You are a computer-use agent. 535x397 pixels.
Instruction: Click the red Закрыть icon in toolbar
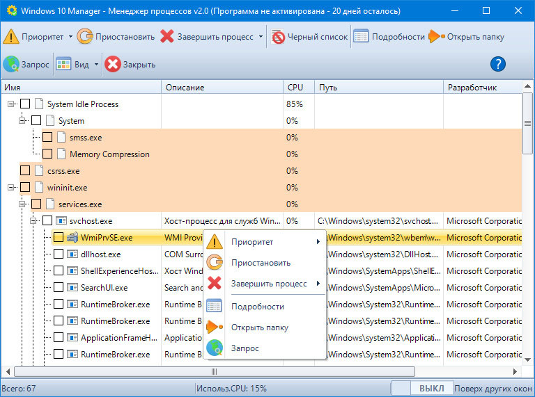pyautogui.click(x=113, y=64)
